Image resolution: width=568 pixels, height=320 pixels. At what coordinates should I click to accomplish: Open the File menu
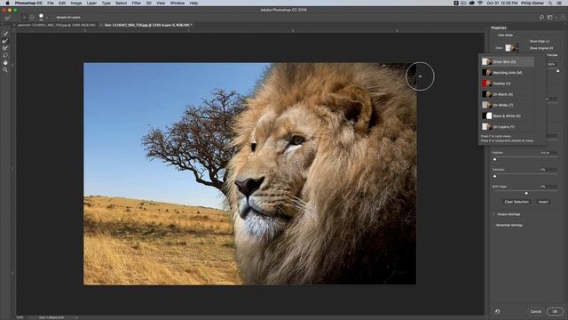point(51,3)
